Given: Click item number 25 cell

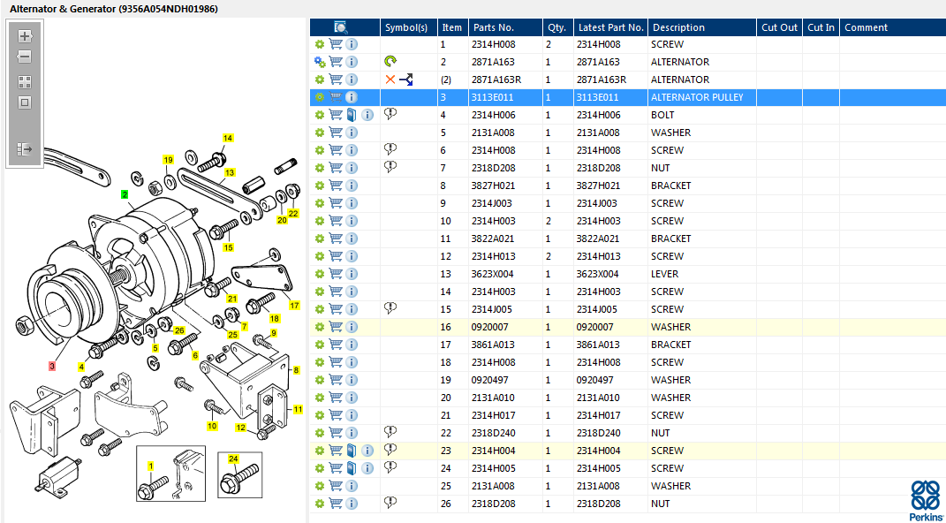Looking at the screenshot, I should pos(452,486).
